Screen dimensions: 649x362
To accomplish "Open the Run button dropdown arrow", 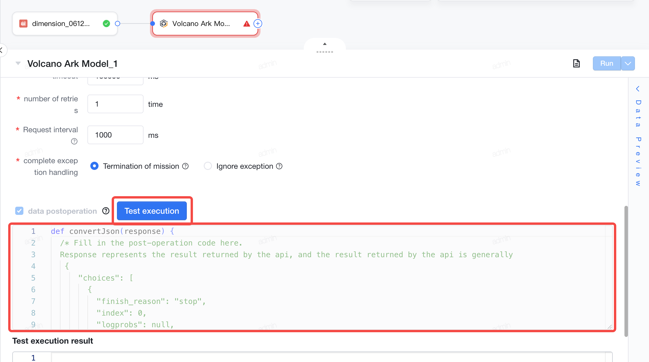I will [628, 63].
